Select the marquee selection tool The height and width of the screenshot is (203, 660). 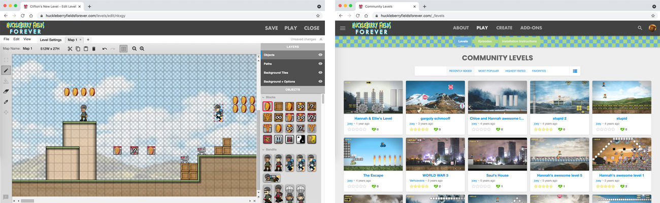pos(6,60)
